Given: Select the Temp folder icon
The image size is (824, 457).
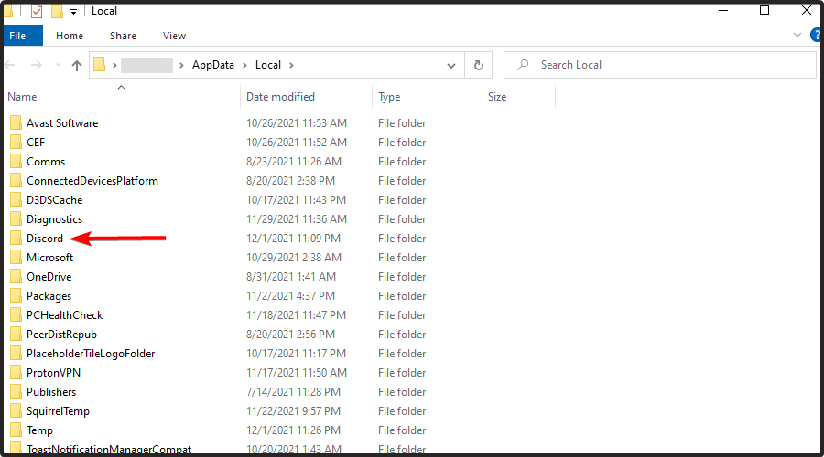Looking at the screenshot, I should [16, 430].
